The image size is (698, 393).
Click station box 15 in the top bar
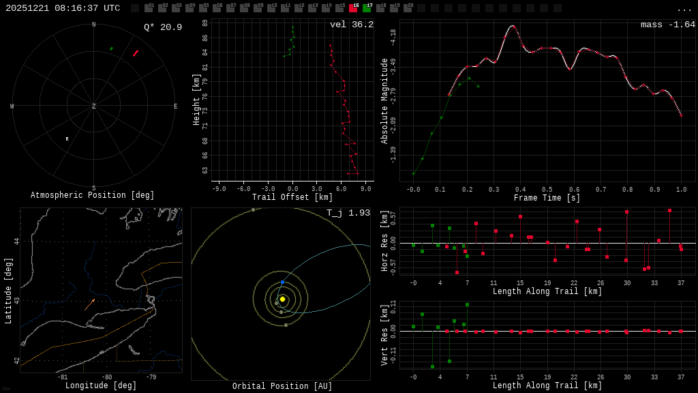pos(339,8)
